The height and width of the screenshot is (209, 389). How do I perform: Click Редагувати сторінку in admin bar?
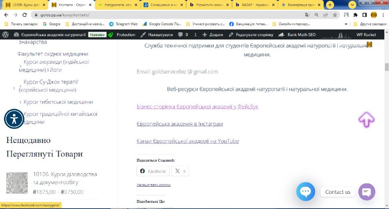click(251, 35)
